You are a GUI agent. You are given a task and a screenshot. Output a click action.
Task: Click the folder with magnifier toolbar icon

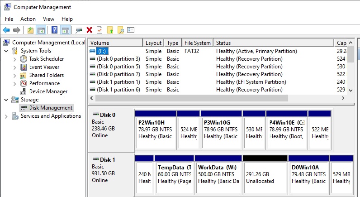(x=121, y=30)
